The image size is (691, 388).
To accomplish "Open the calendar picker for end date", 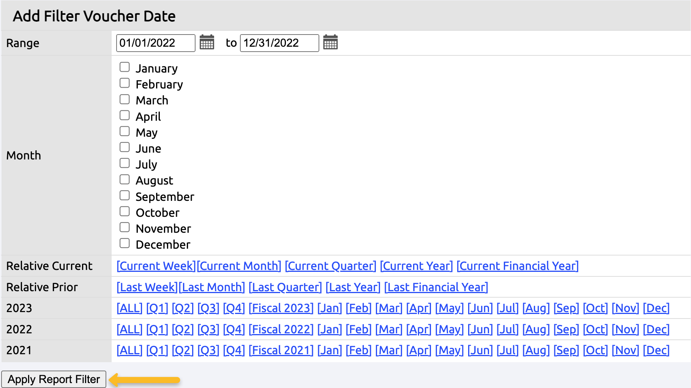I will click(x=331, y=43).
